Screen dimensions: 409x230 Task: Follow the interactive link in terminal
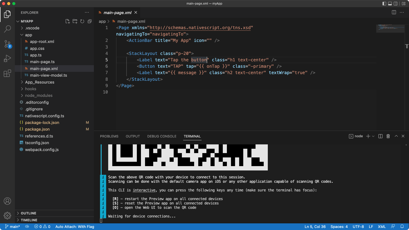point(144,190)
